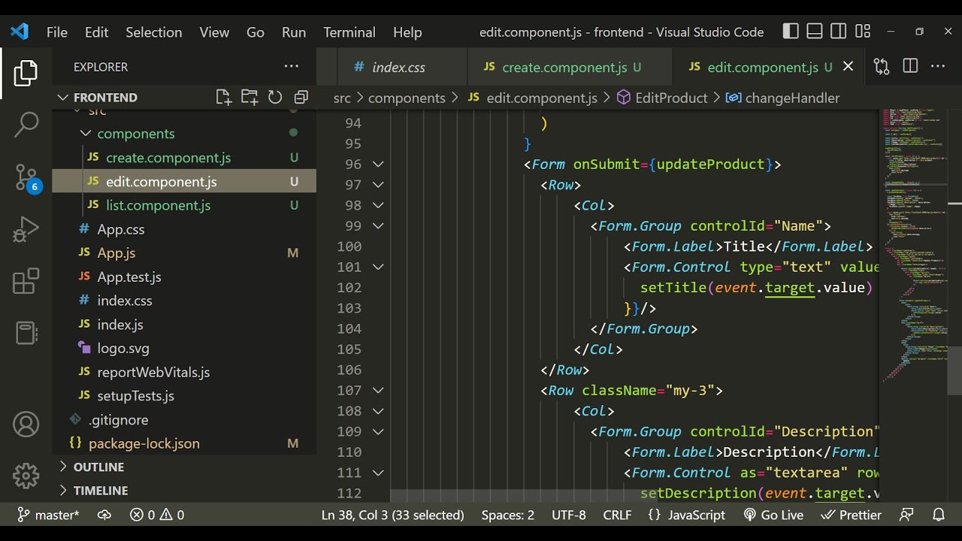The image size is (962, 541).
Task: Click New Folder icon in Explorer header
Action: pos(249,97)
